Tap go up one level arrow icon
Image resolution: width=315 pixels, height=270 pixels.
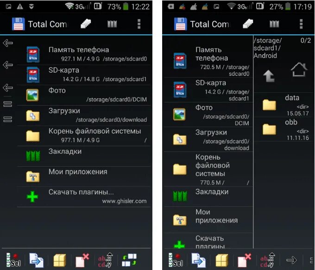(269, 76)
